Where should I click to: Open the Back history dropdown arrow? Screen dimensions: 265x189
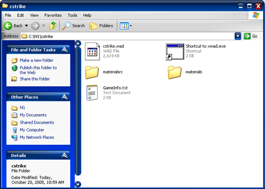pyautogui.click(x=26, y=26)
